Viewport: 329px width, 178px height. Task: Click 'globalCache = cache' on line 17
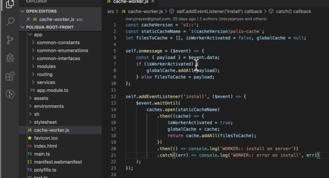point(194,129)
